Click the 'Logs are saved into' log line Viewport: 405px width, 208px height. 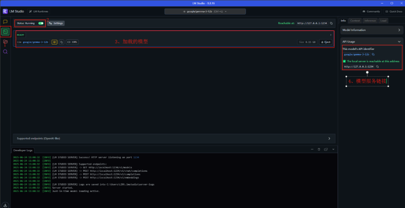[84, 184]
